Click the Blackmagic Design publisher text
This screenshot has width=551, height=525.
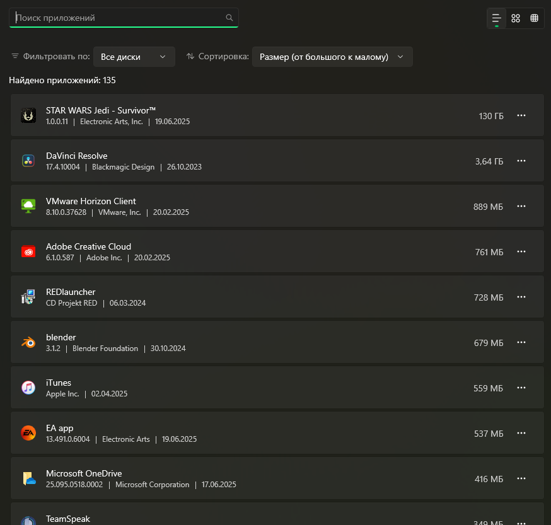coord(123,167)
